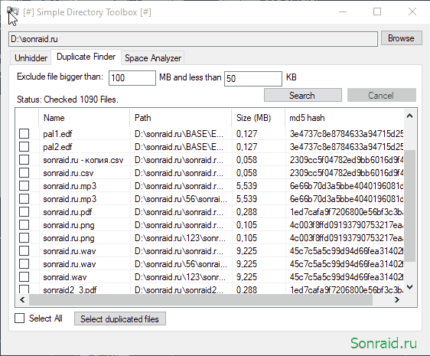430x356 pixels.
Task: Click the scroll right arrow of the list
Action: tap(397, 300)
